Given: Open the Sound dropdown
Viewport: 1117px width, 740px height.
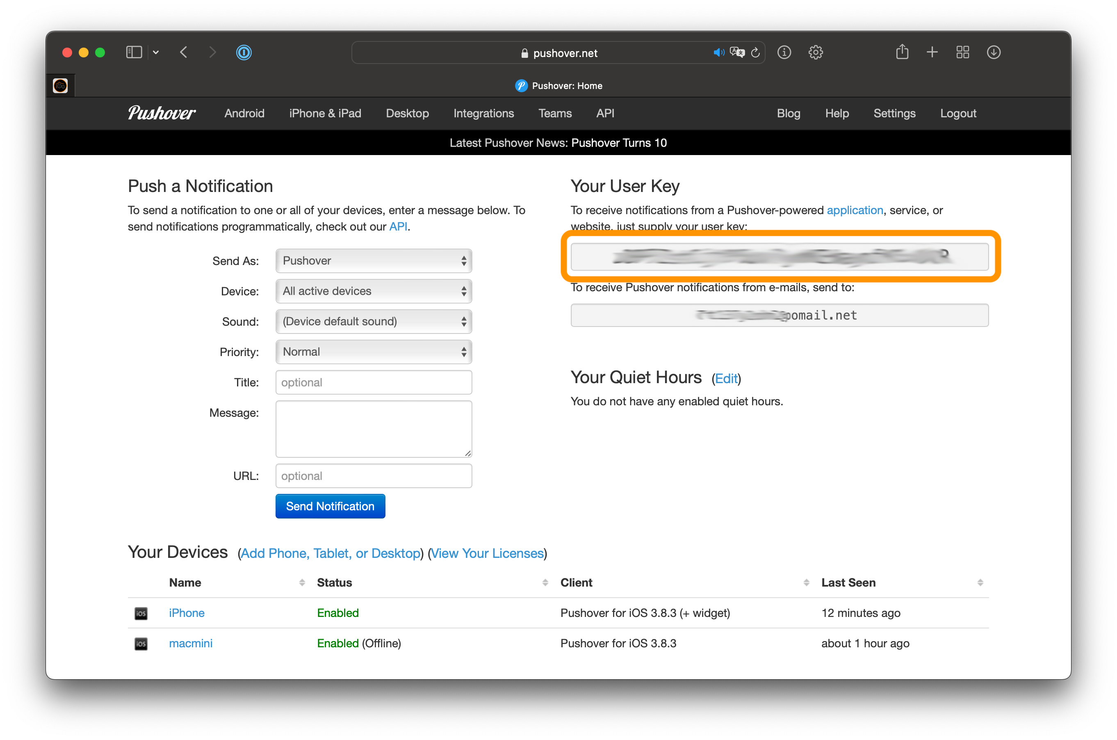Looking at the screenshot, I should [x=374, y=321].
